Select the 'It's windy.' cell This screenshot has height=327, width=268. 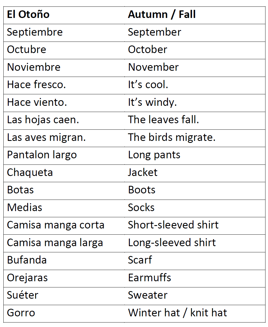click(152, 102)
